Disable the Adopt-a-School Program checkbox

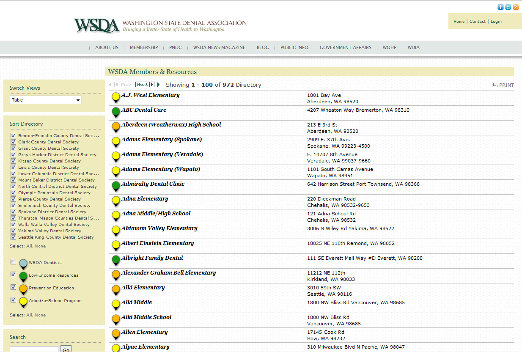[x=13, y=300]
